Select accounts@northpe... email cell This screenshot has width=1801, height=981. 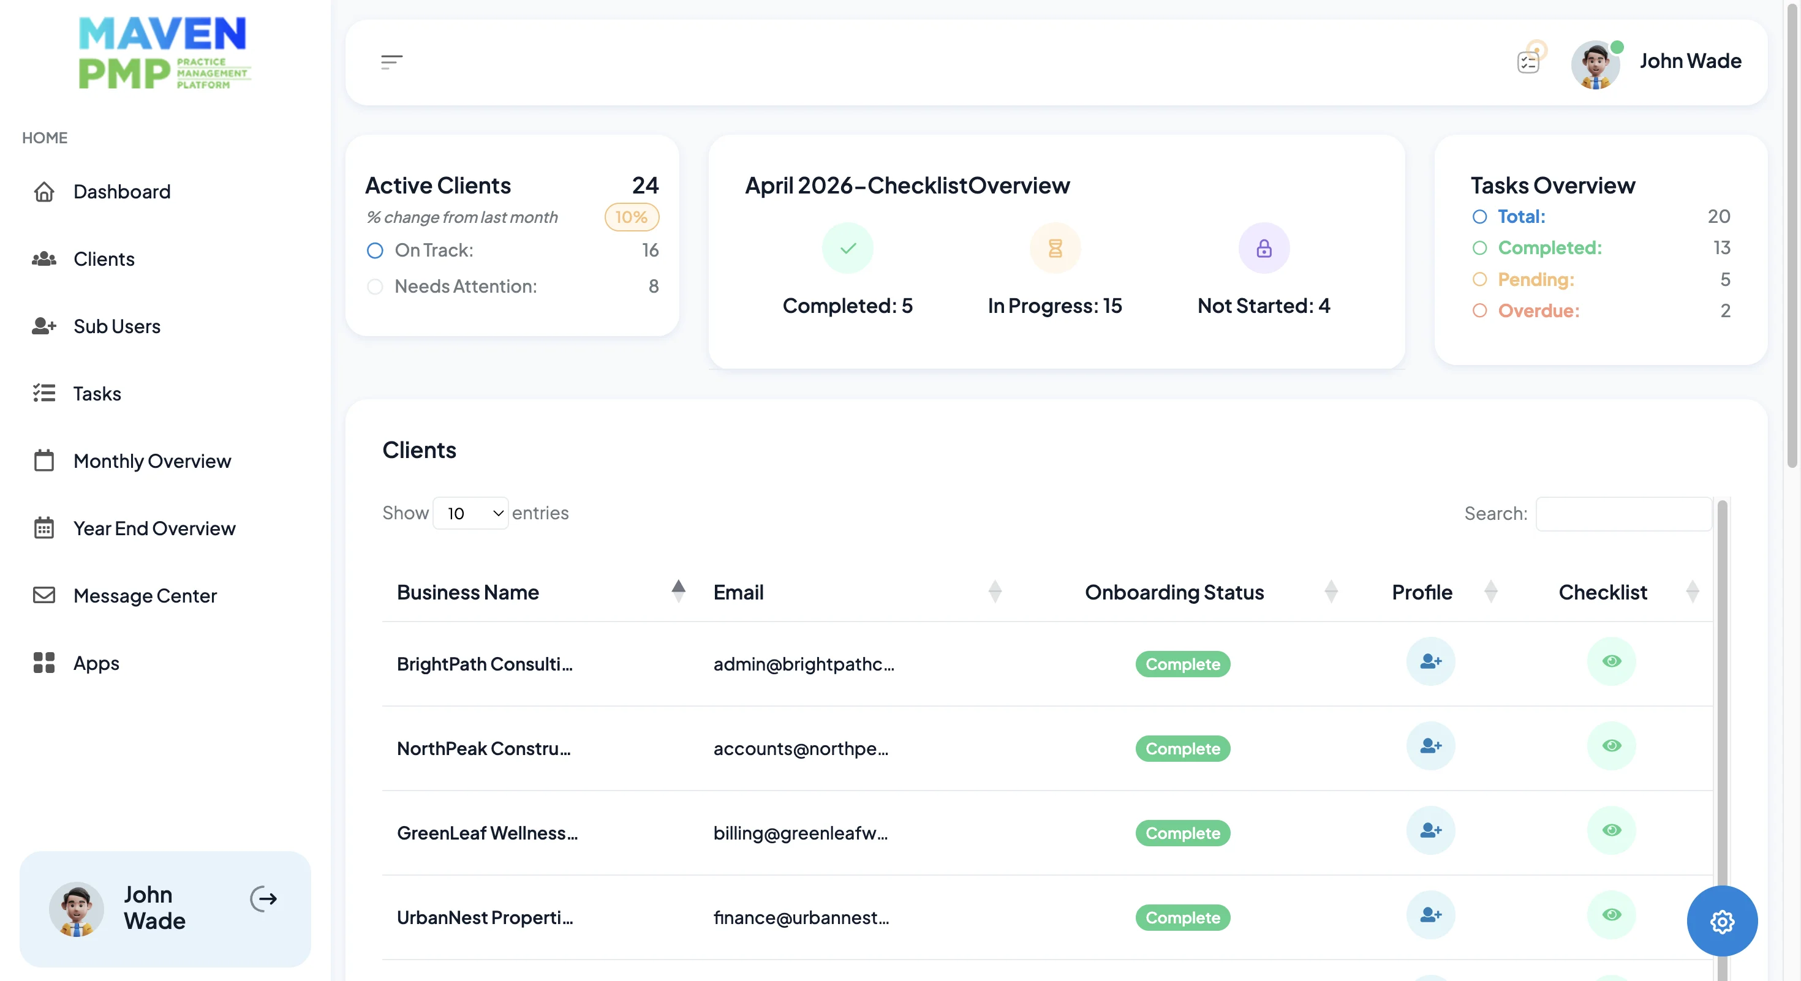coord(801,748)
